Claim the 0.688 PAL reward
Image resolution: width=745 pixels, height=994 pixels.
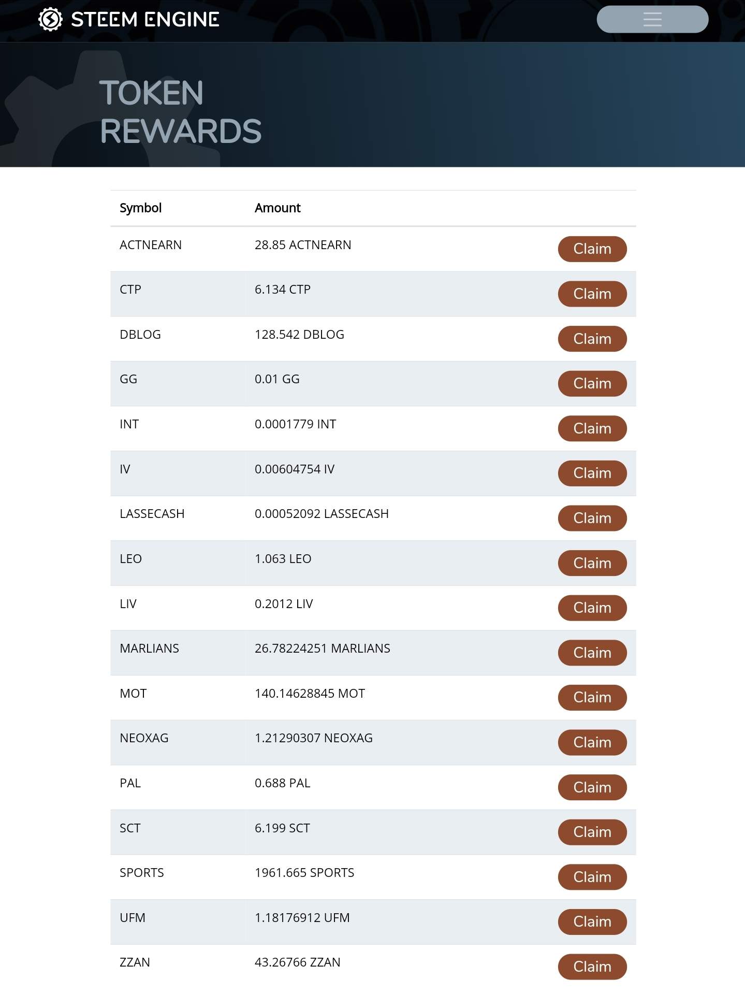[x=592, y=788]
